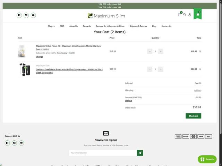Viewport: 222px width, 166px height.
Task: Open the Focus RX bottle thumbnail
Action: (22, 51)
